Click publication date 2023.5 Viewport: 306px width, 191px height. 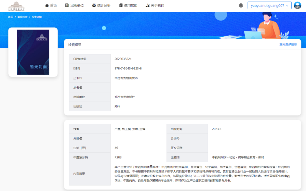(216, 129)
